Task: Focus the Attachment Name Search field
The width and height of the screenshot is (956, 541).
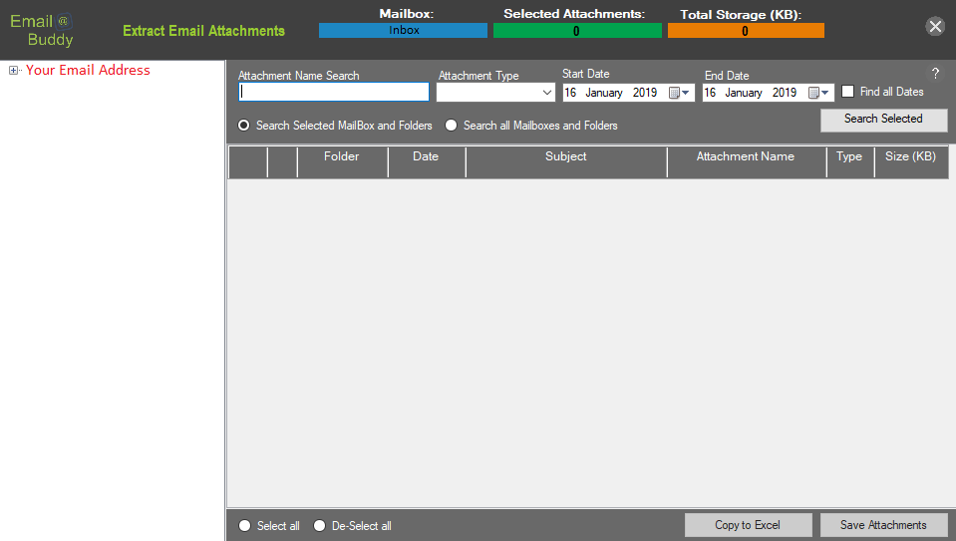Action: tap(334, 92)
